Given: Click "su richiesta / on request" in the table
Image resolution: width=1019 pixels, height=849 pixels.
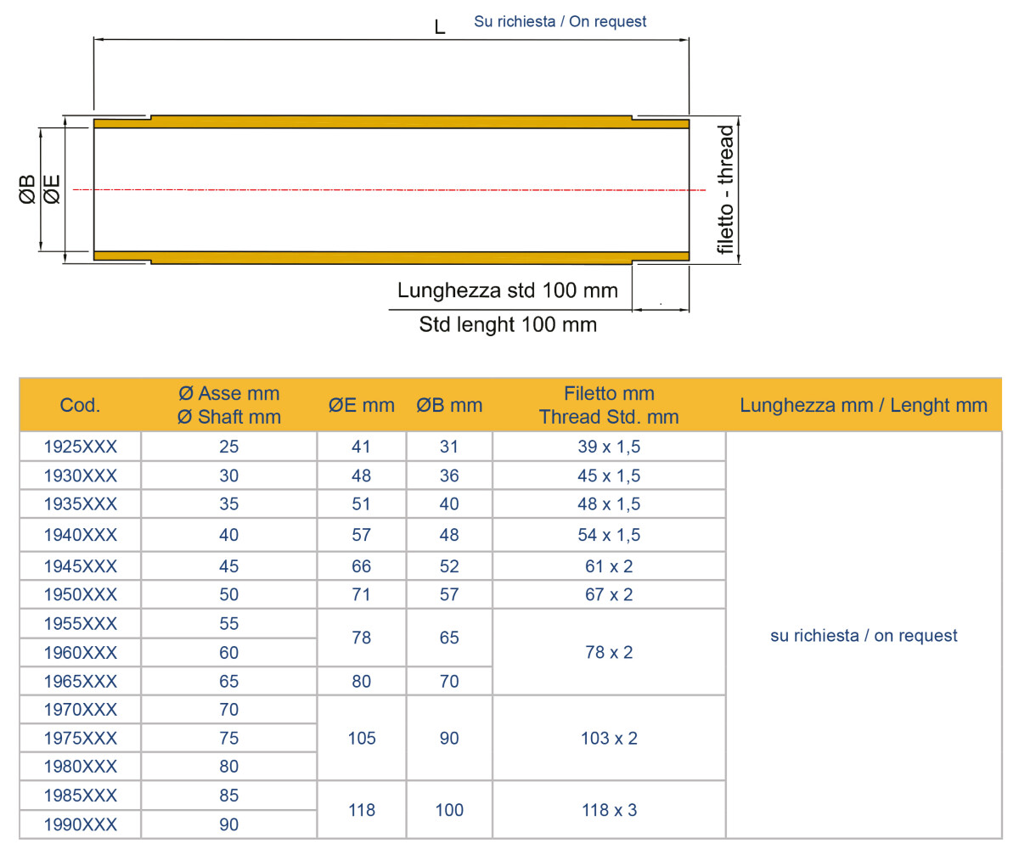Looking at the screenshot, I should 864,636.
